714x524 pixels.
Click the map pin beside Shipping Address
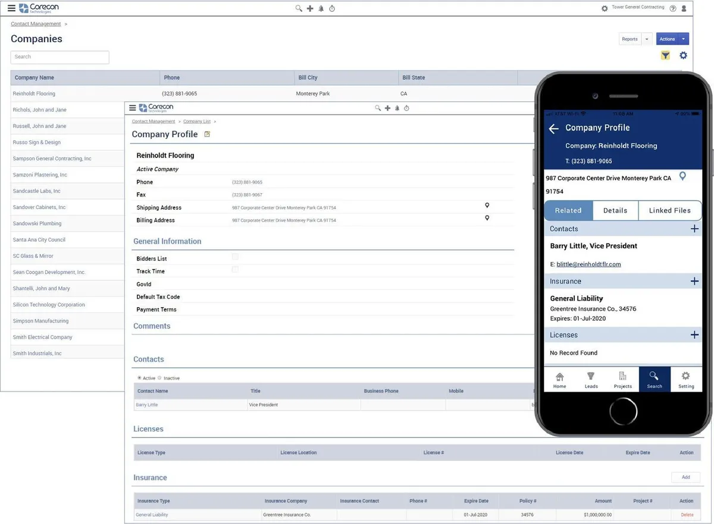tap(487, 206)
